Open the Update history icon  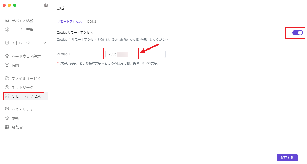pyautogui.click(x=7, y=118)
